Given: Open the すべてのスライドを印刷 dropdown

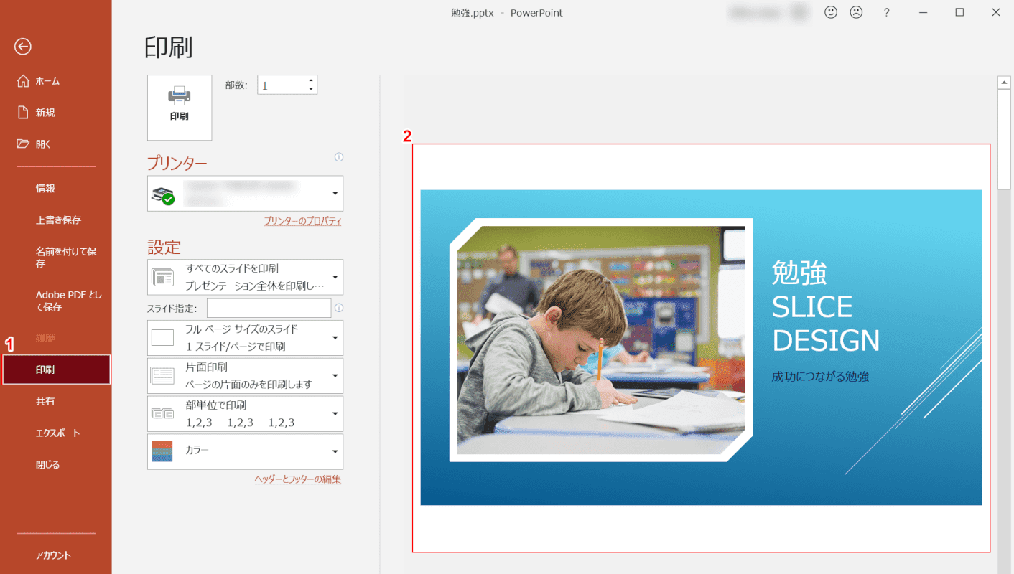Looking at the screenshot, I should [x=245, y=277].
